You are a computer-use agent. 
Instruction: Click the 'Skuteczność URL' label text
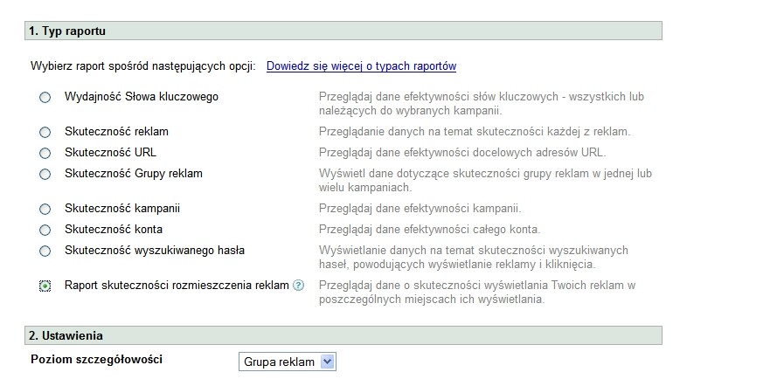110,152
